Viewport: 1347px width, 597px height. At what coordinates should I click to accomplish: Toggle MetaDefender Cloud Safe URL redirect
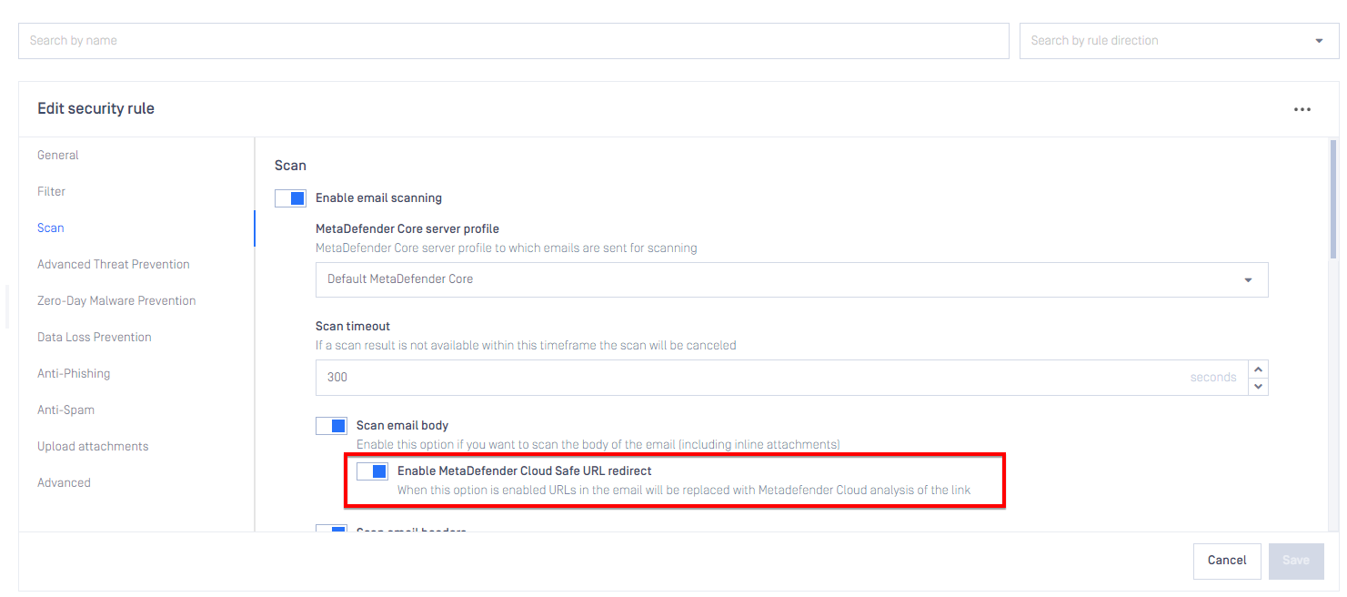pyautogui.click(x=372, y=471)
